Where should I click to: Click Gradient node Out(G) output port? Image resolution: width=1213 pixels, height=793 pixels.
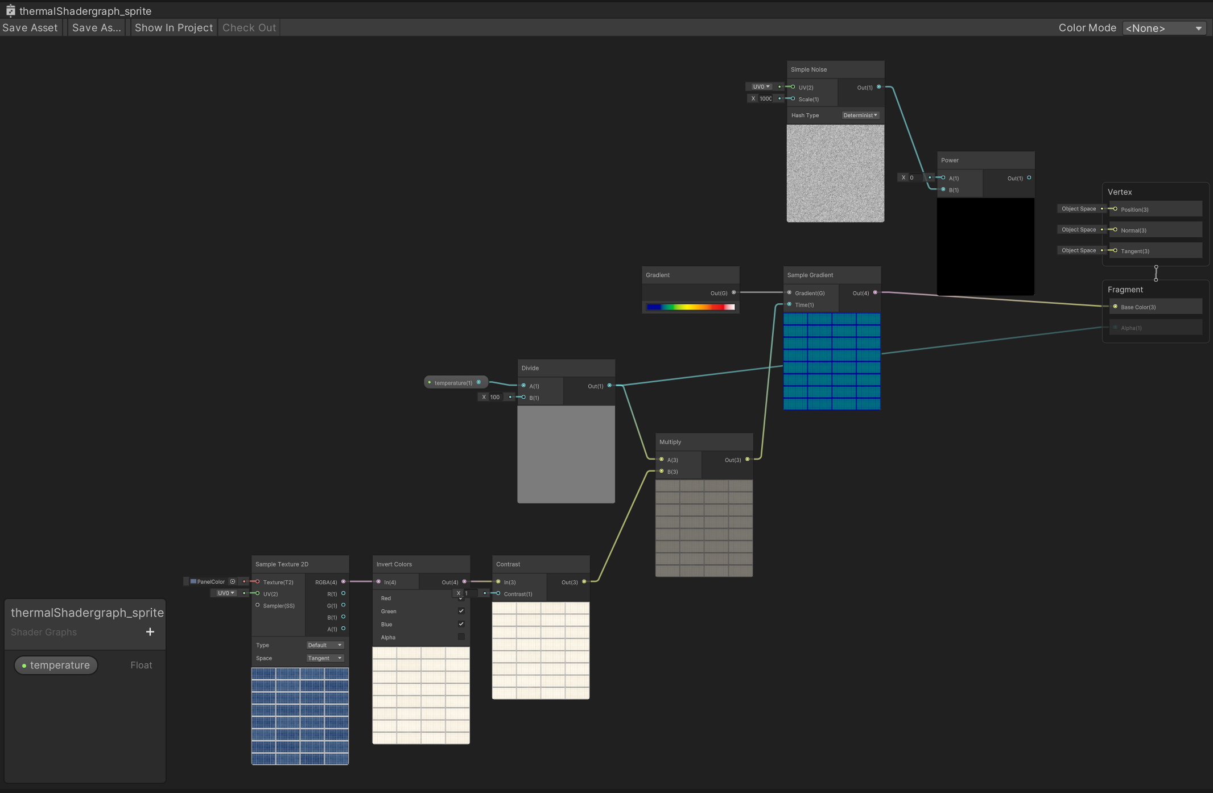tap(734, 292)
